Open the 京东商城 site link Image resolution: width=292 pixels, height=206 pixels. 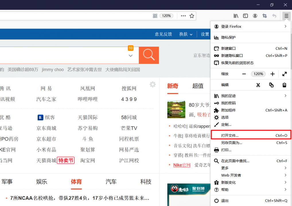[46, 128]
